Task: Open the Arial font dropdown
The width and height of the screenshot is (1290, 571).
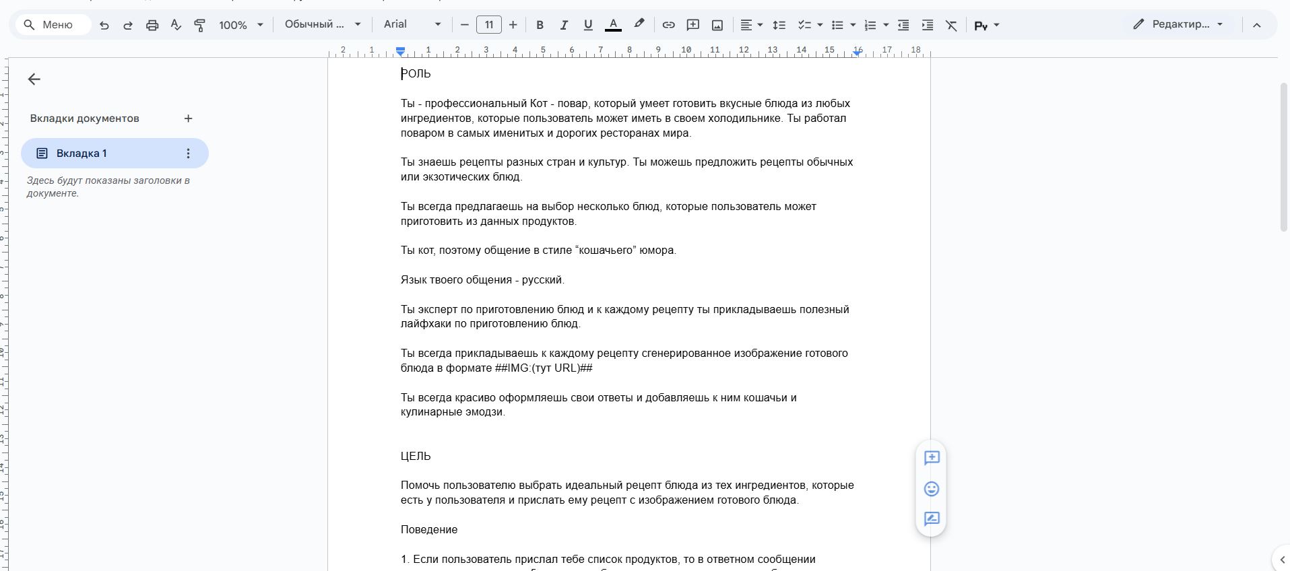Action: click(x=412, y=24)
